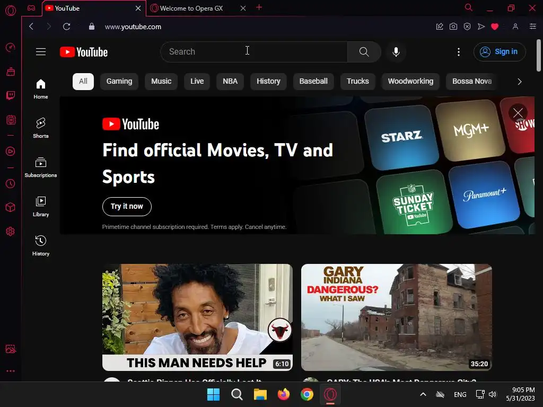The width and height of the screenshot is (543, 407).
Task: Open the CPU limiter chip icon in sidebar
Action: (11, 120)
